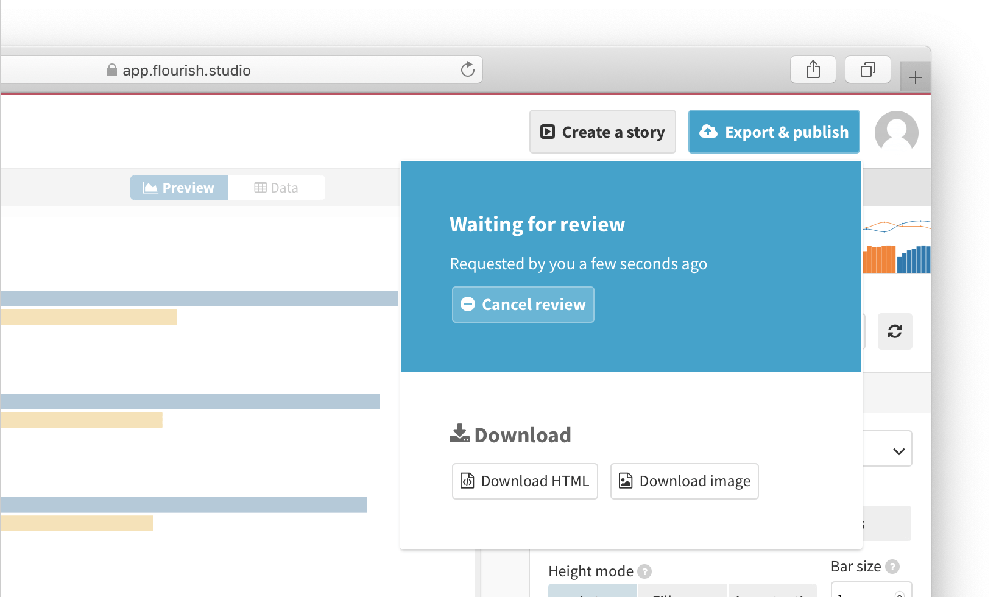Download the chart as HTML

coord(524,481)
